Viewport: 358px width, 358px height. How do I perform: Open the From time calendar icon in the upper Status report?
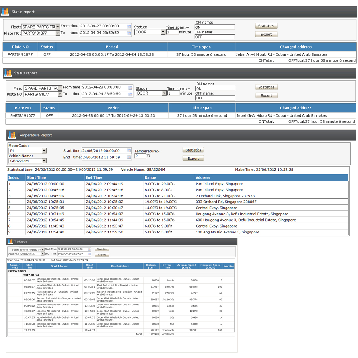pyautogui.click(x=129, y=27)
